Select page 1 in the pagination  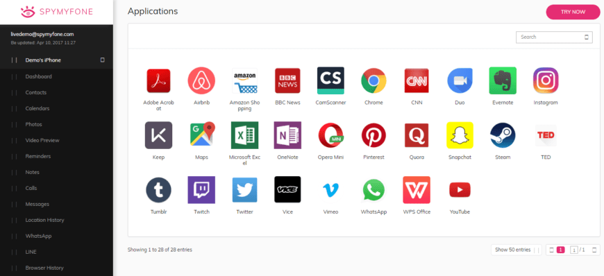coord(560,250)
